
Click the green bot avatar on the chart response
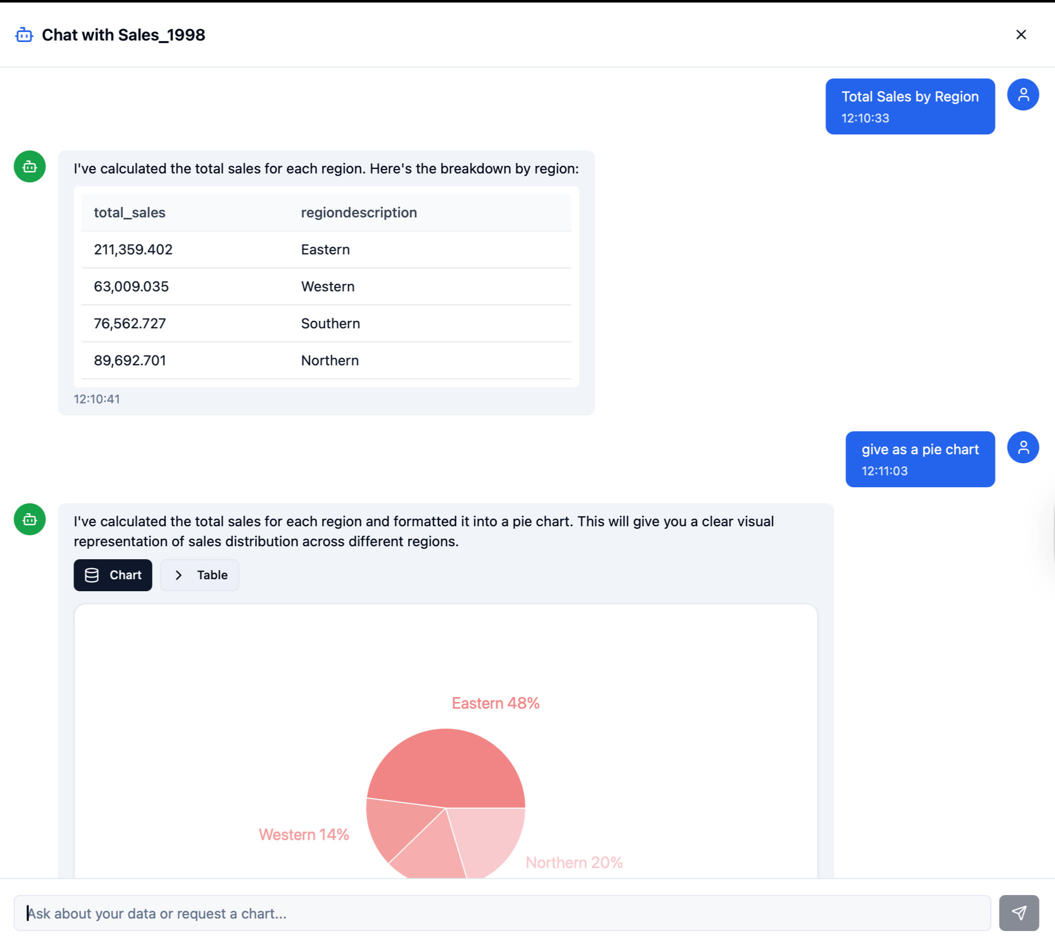tap(29, 519)
